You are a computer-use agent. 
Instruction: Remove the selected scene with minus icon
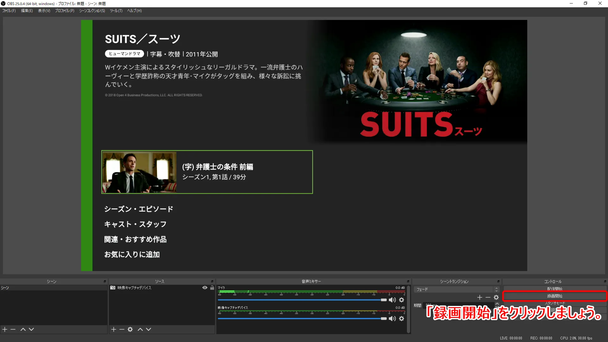[13, 329]
